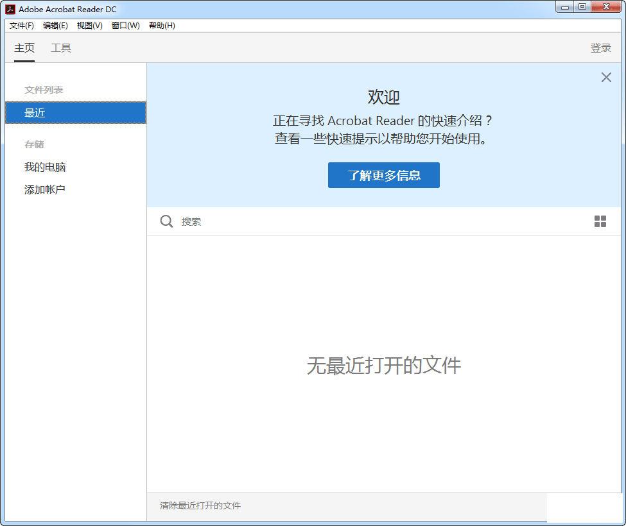Maximize the Acrobat Reader window
The height and width of the screenshot is (526, 626).
click(x=582, y=7)
